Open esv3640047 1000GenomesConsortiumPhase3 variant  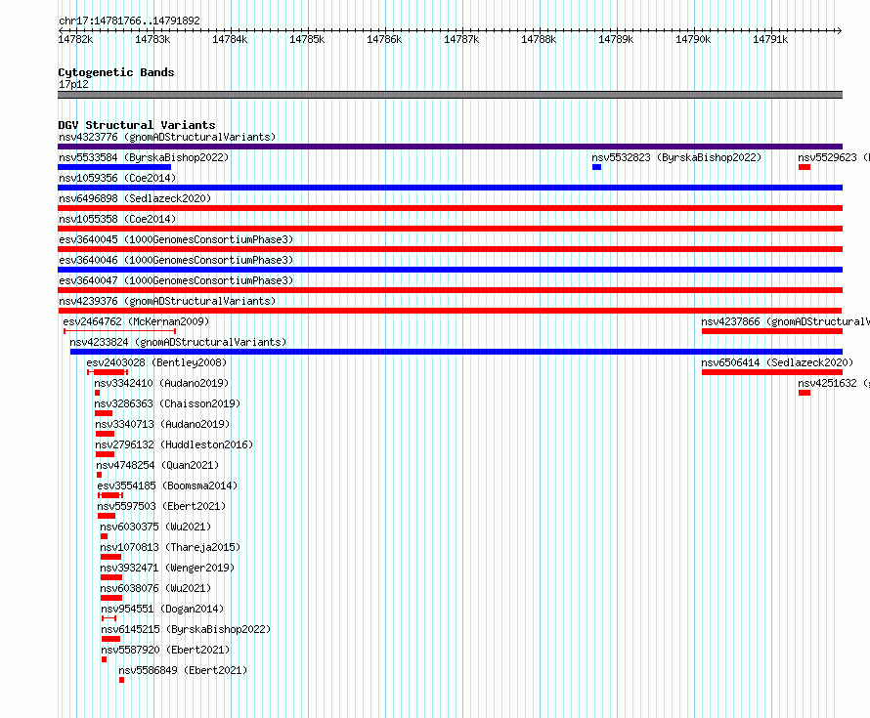(176, 280)
